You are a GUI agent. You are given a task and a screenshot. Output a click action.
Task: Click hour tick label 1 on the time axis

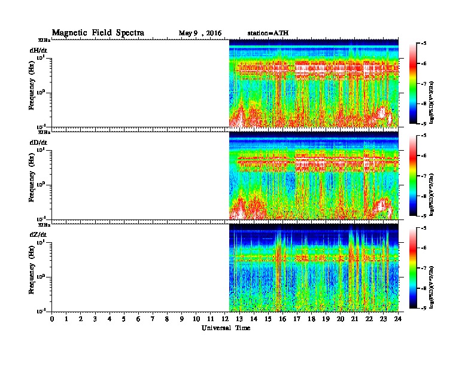coord(66,319)
